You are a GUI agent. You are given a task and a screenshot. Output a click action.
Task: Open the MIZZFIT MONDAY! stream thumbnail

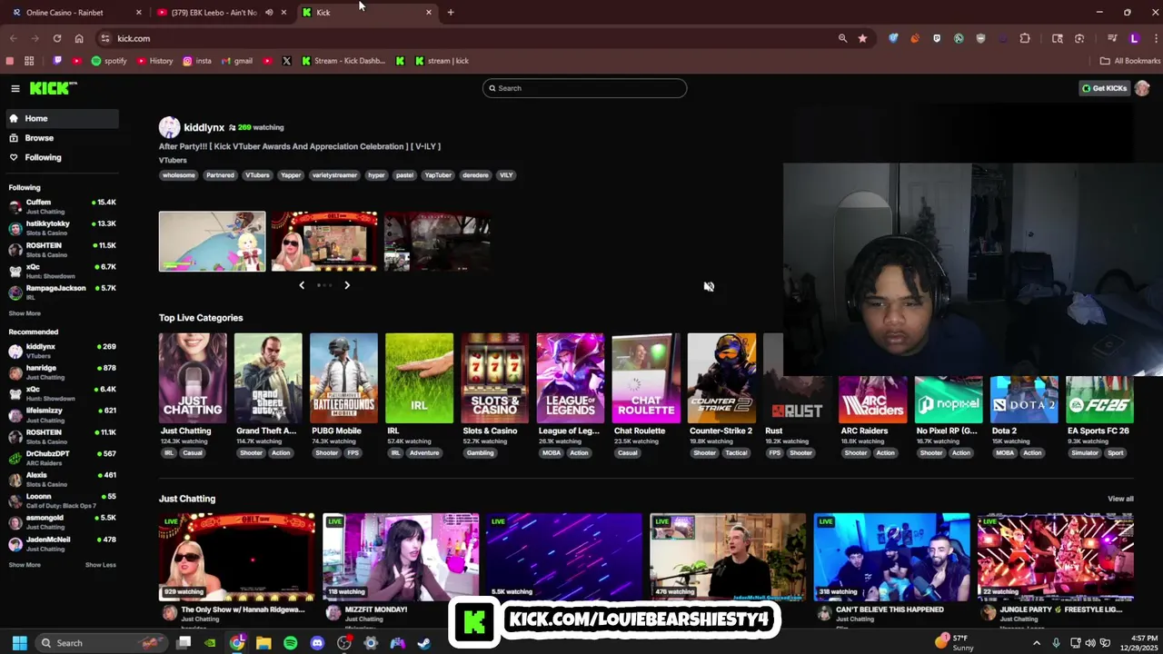pyautogui.click(x=401, y=557)
